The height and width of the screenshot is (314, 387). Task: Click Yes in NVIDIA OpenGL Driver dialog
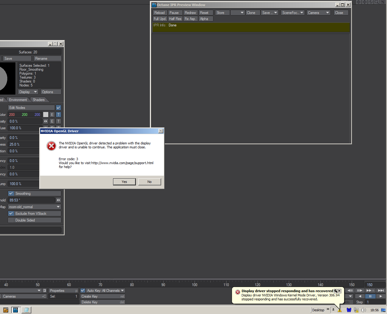tap(124, 182)
